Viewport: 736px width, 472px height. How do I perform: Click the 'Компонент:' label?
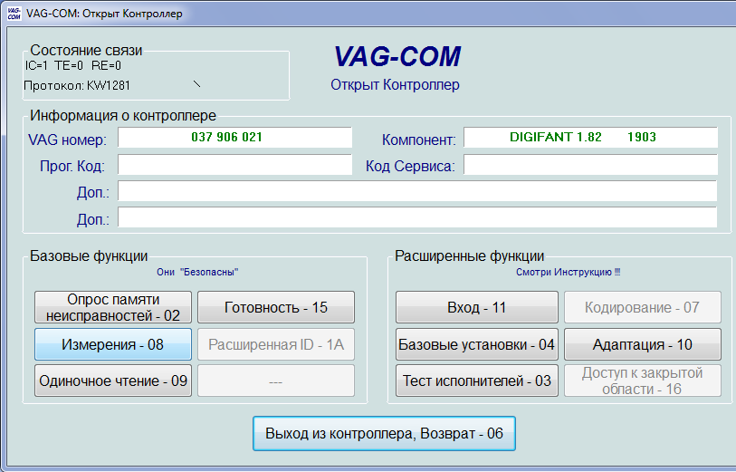tap(418, 140)
